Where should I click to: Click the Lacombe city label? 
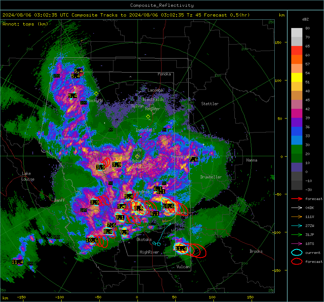[155, 90]
